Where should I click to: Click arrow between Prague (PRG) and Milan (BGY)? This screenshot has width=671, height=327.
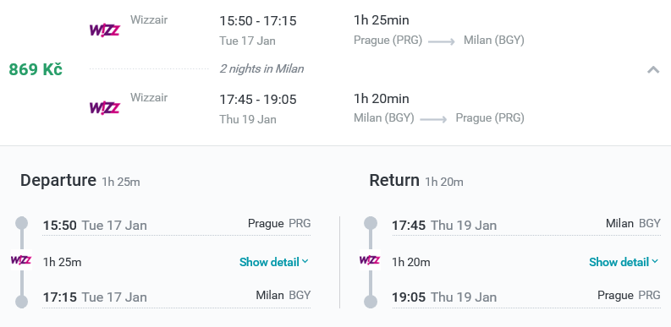coord(441,42)
